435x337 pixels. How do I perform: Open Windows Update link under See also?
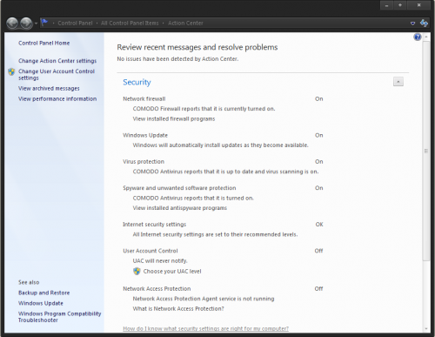pyautogui.click(x=41, y=303)
